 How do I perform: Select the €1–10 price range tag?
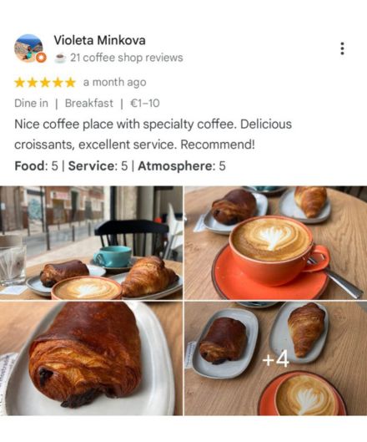[144, 103]
